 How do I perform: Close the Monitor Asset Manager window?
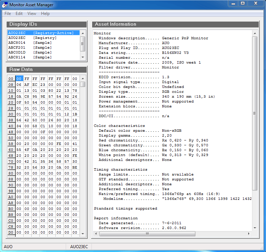tap(256, 3)
